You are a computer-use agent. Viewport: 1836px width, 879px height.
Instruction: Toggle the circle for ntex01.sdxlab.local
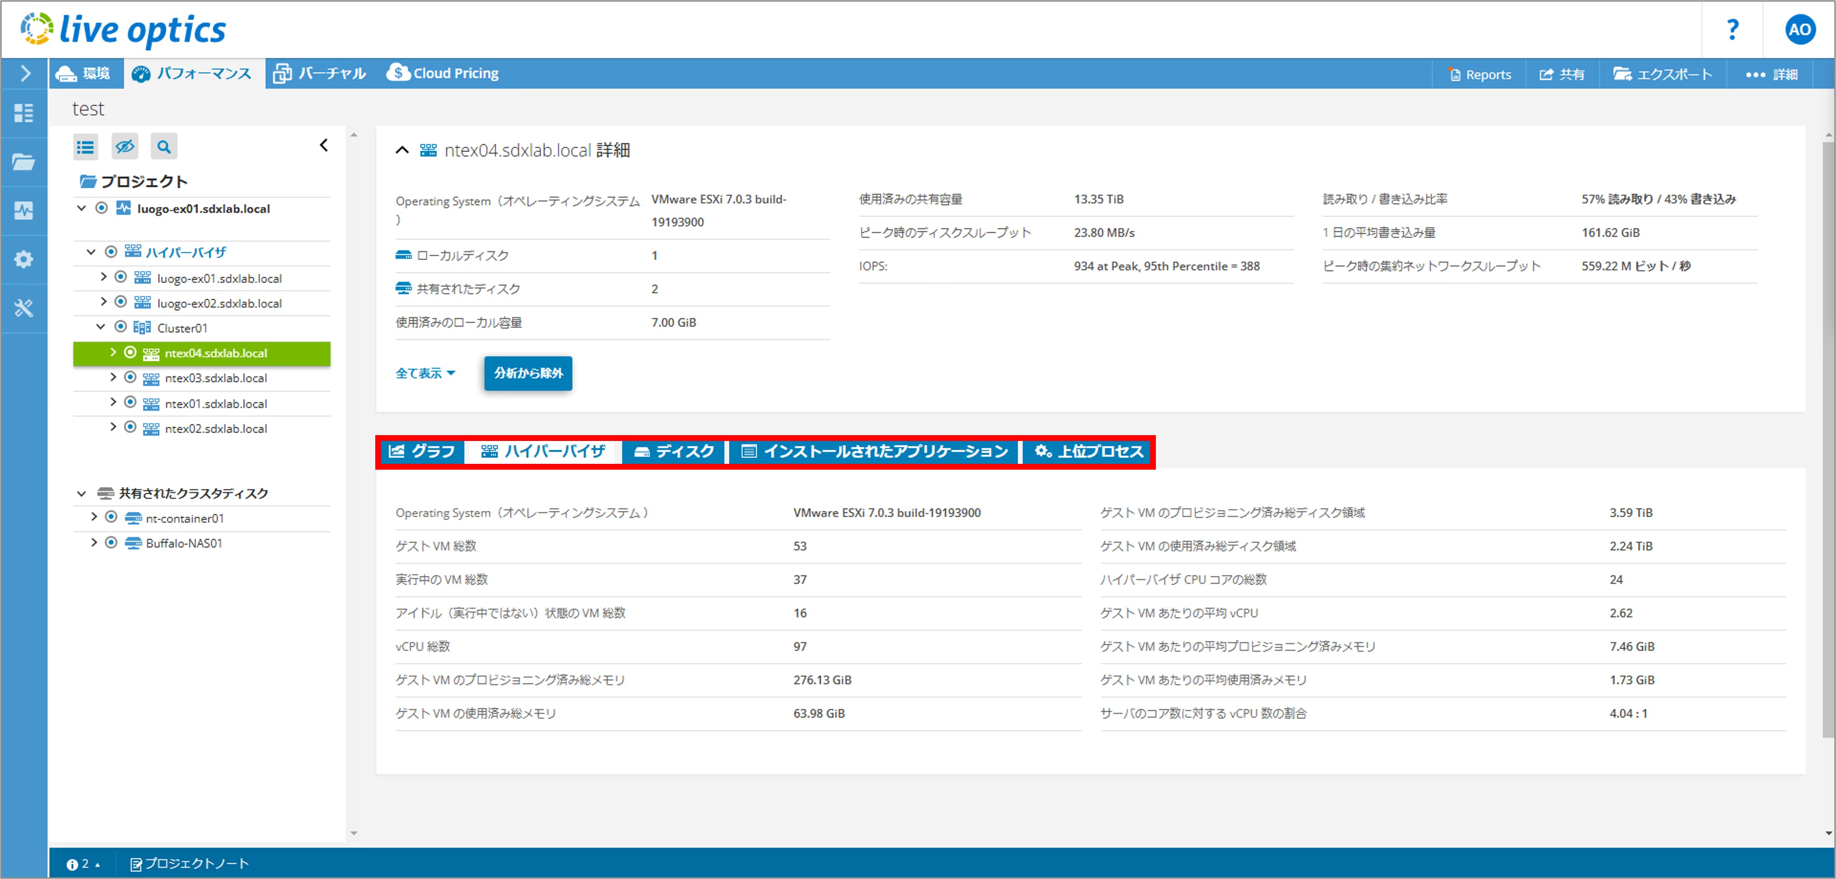coord(130,403)
